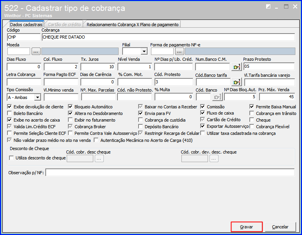The image size is (302, 235).
Task: Expand the Filial dropdown
Action: click(144, 51)
